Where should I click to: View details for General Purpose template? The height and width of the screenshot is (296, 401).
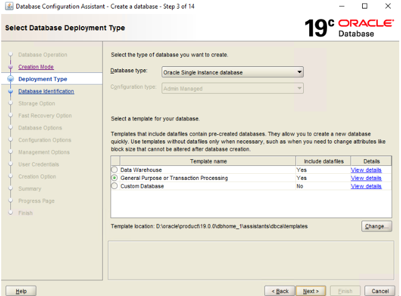click(366, 178)
